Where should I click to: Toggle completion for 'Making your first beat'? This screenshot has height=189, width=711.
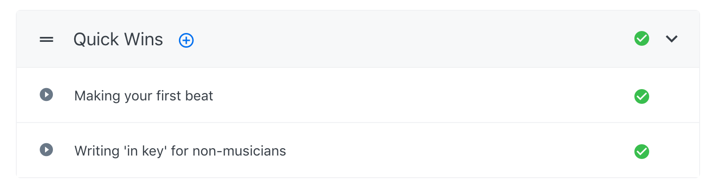tap(642, 96)
